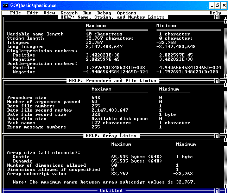Maximize the Untitled editor pane

click(x=217, y=191)
